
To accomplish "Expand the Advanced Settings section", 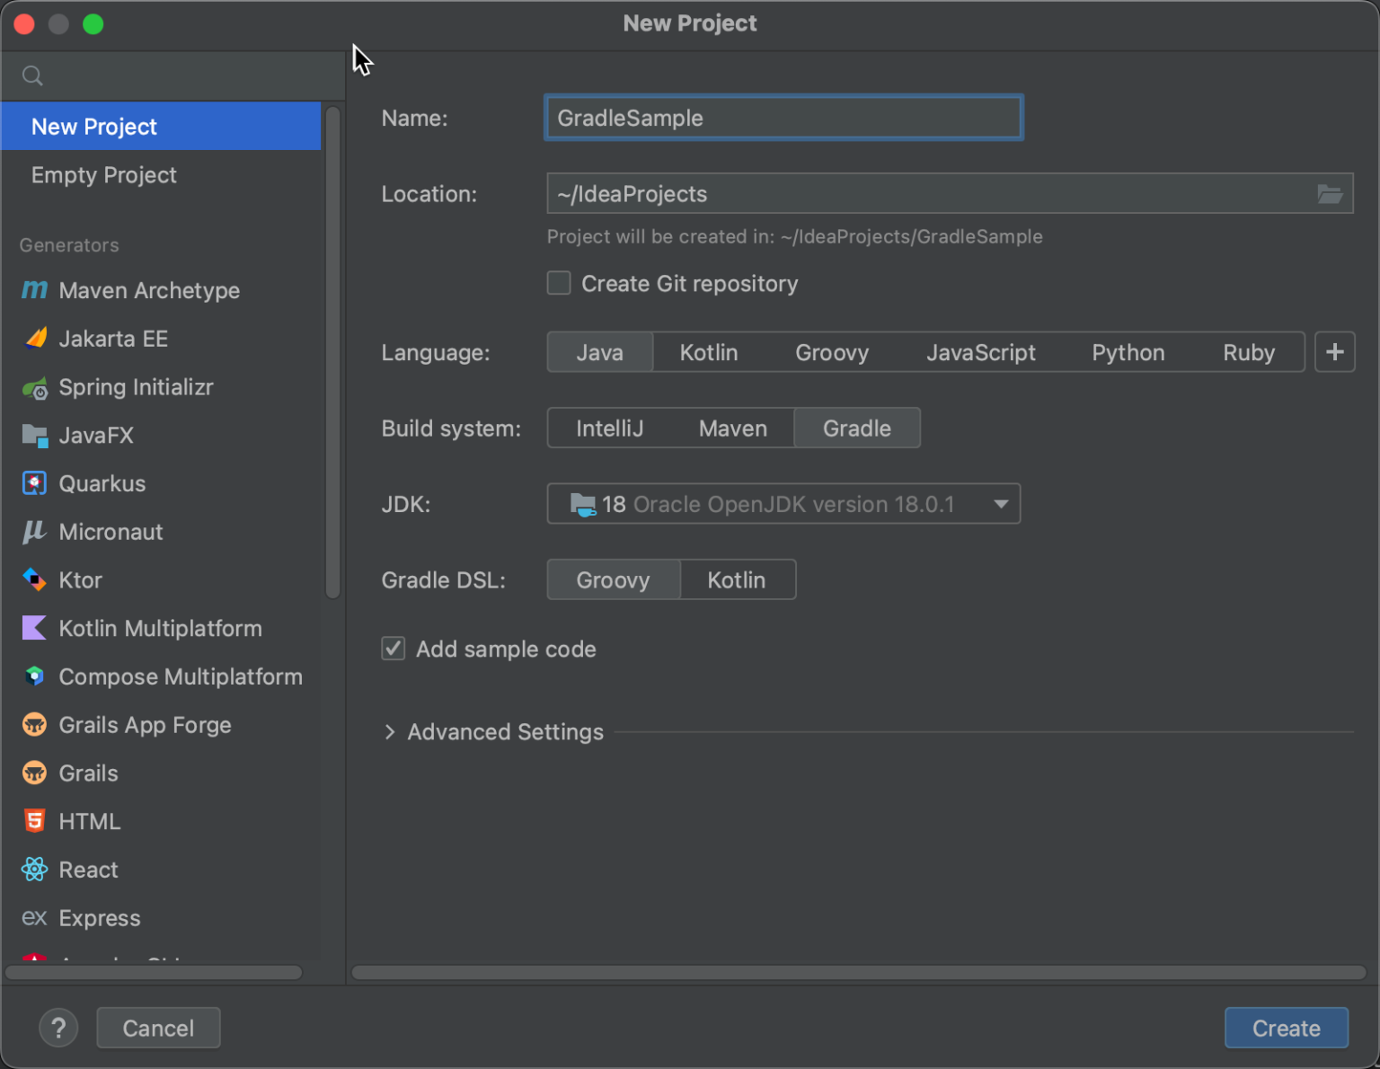I will (x=492, y=731).
